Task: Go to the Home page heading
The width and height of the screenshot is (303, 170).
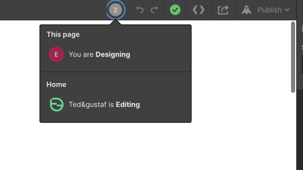Action: [x=56, y=85]
